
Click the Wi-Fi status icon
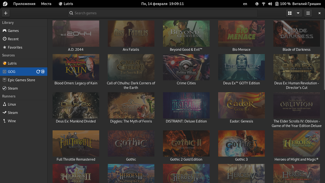[264, 4]
